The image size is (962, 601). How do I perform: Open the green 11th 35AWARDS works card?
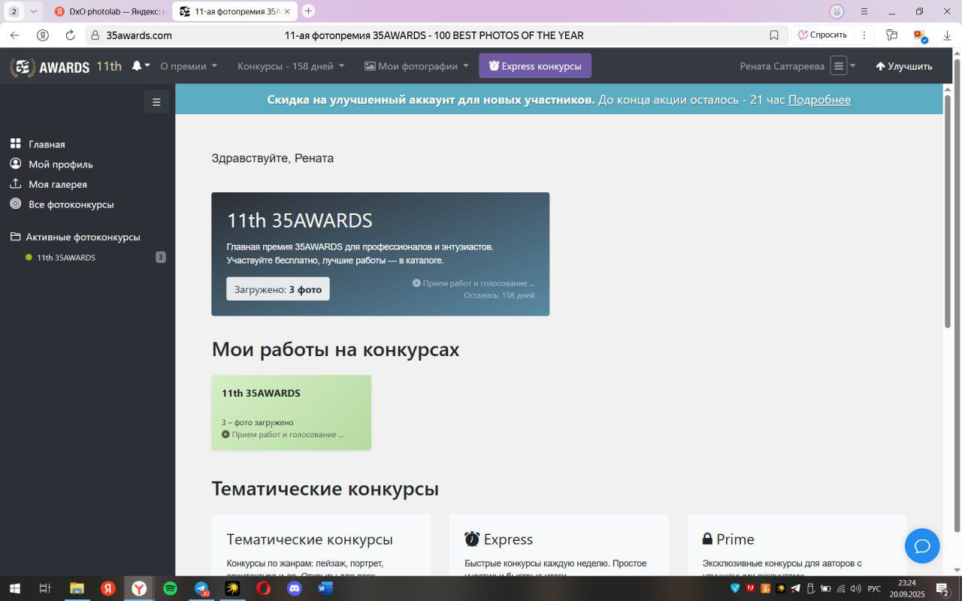pyautogui.click(x=291, y=412)
